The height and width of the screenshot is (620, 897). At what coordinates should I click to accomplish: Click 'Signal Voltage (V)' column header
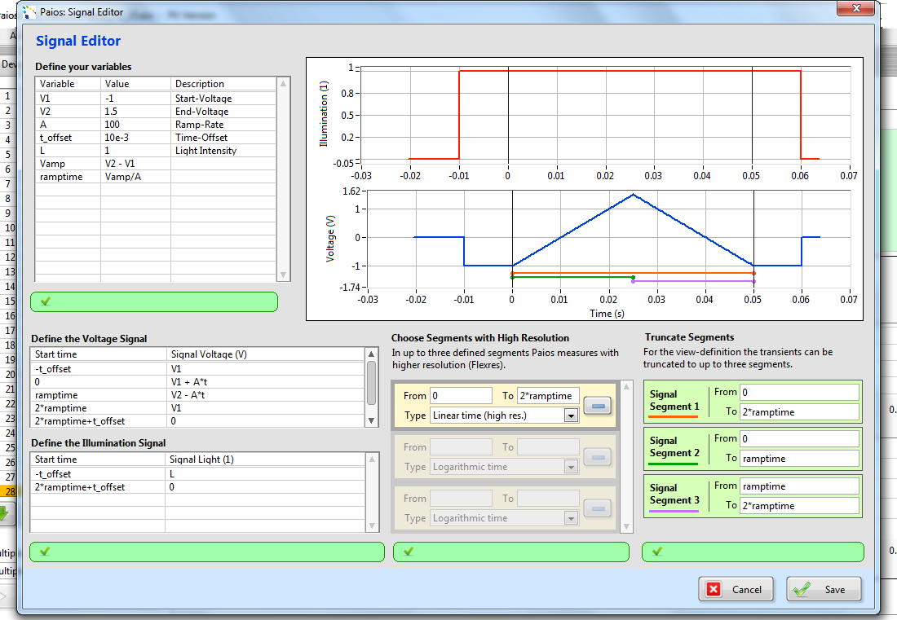coord(266,354)
